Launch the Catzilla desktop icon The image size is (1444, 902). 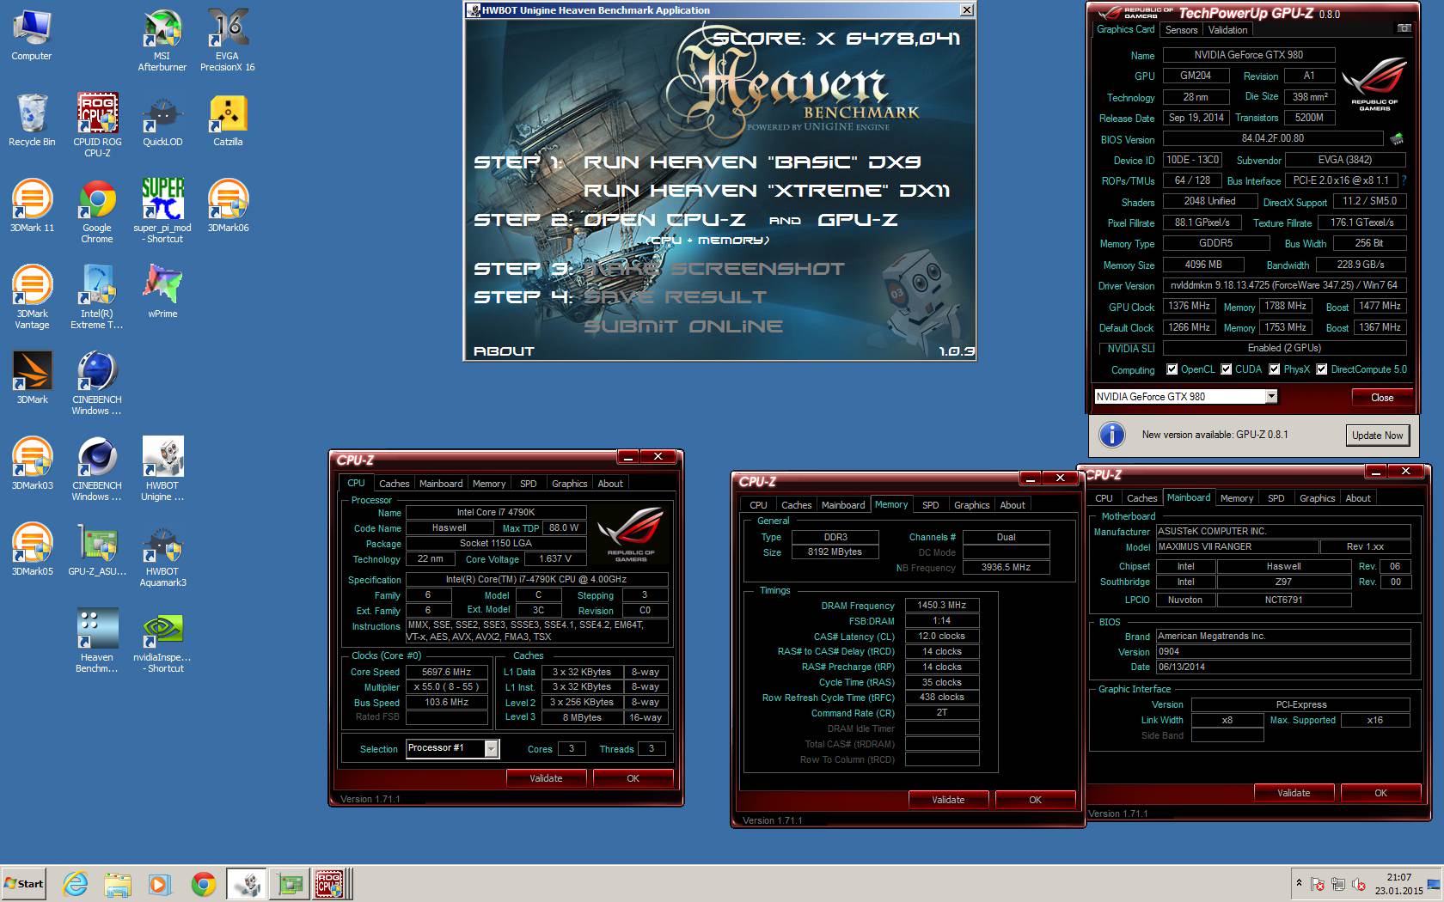click(228, 120)
